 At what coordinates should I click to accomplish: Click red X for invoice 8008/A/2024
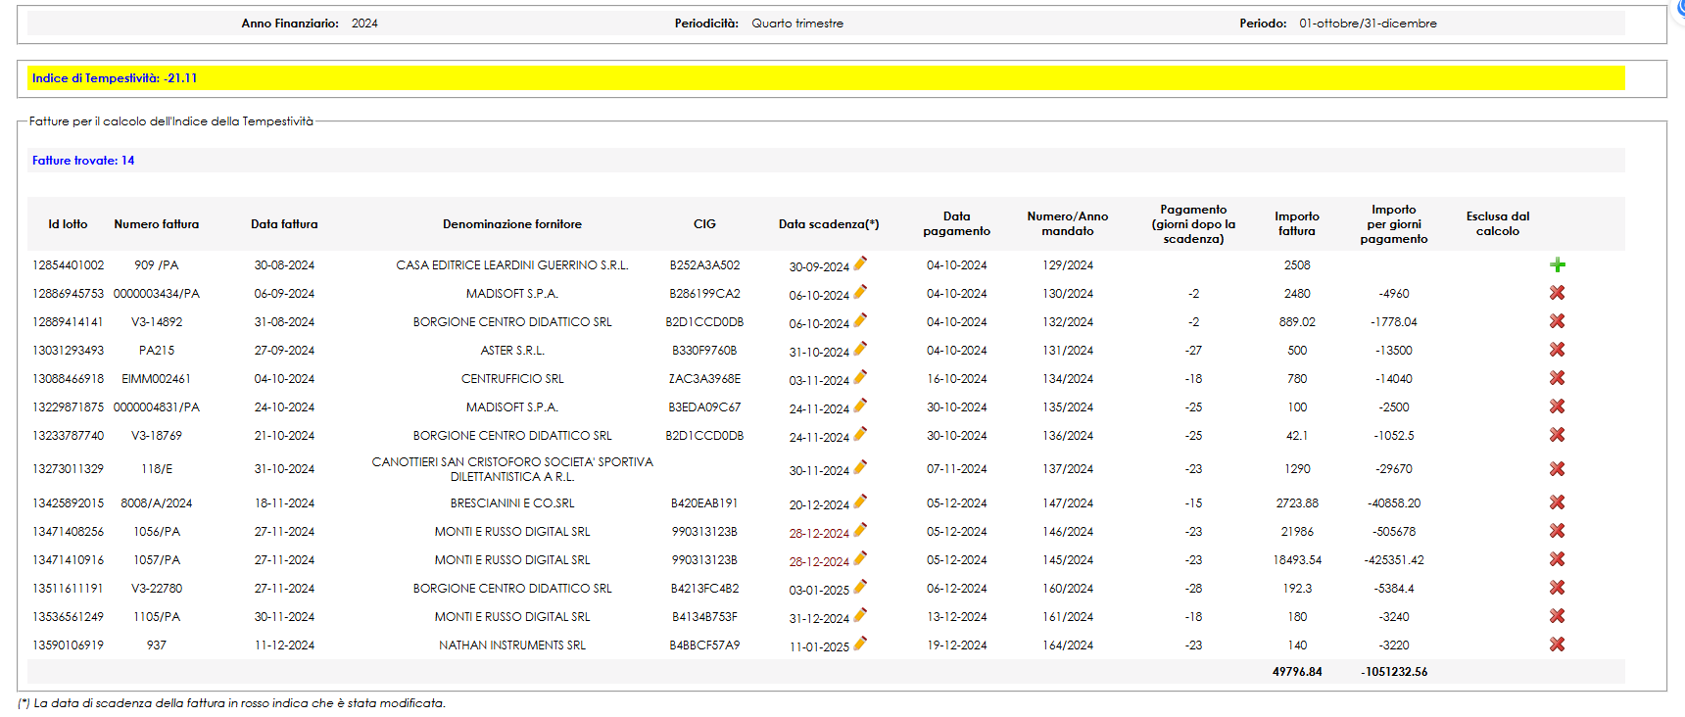click(1557, 502)
